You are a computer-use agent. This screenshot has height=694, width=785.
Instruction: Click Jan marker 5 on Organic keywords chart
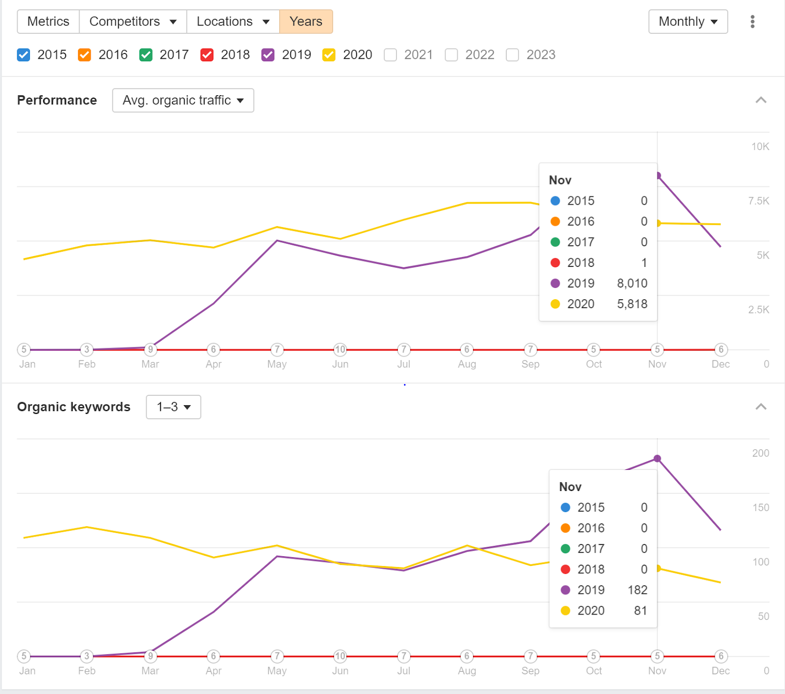(24, 656)
